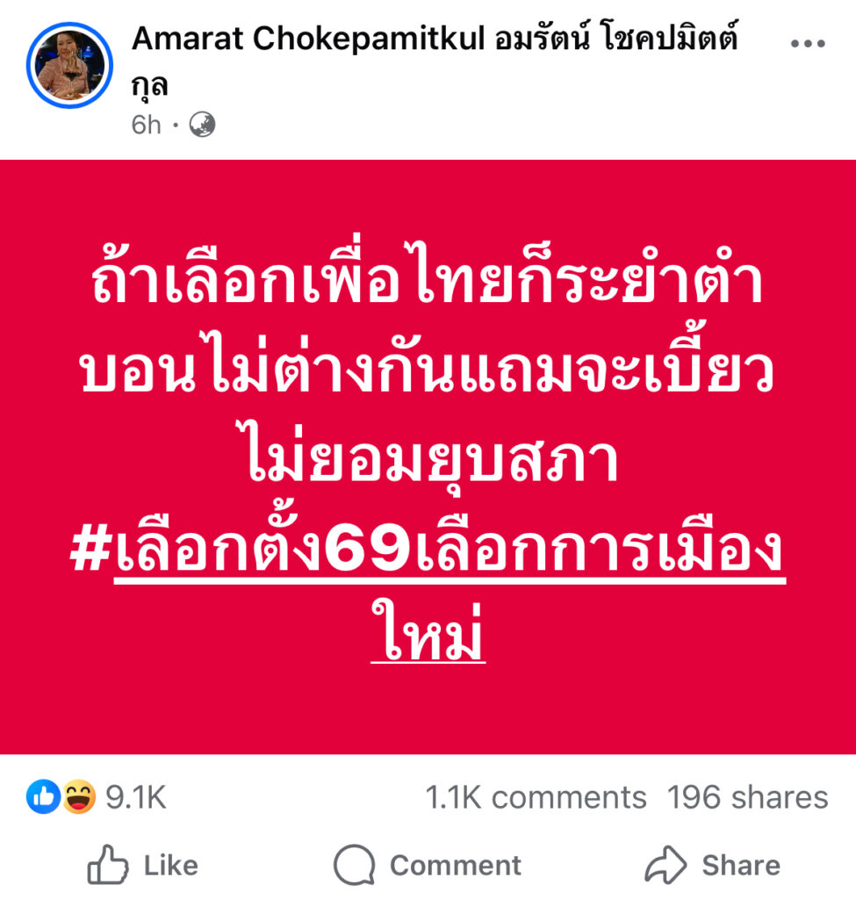Open the three-dot post options menu

coord(807,43)
